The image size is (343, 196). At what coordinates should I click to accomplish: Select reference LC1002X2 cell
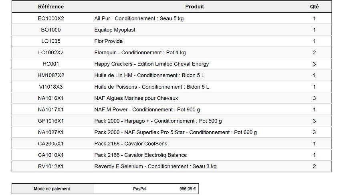50,53
